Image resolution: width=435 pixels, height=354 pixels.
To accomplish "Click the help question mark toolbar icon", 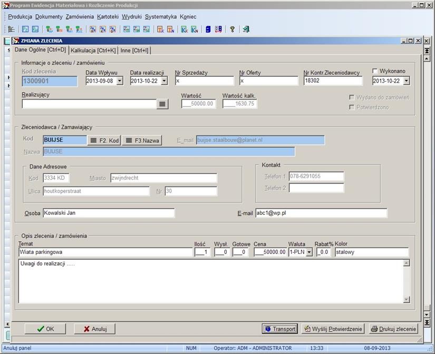I will (233, 29).
